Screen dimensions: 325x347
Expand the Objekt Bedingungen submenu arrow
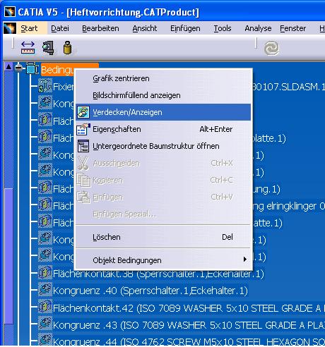click(245, 260)
